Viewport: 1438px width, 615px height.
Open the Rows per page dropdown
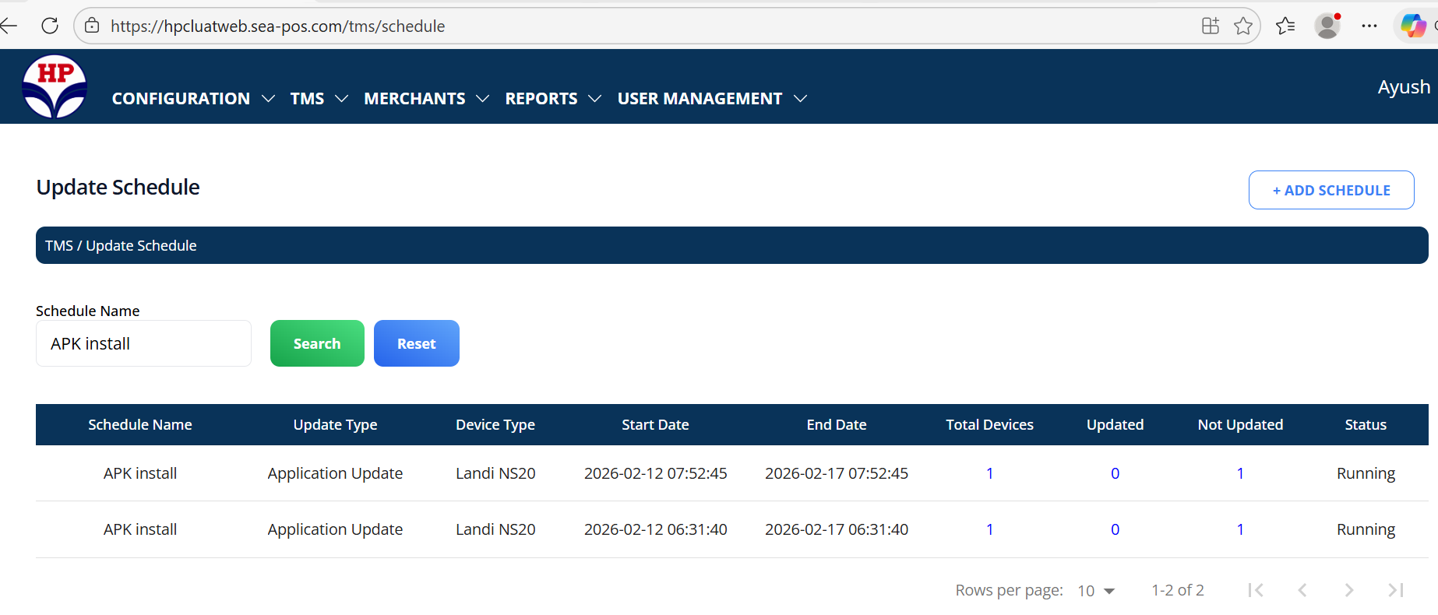[x=1096, y=591]
